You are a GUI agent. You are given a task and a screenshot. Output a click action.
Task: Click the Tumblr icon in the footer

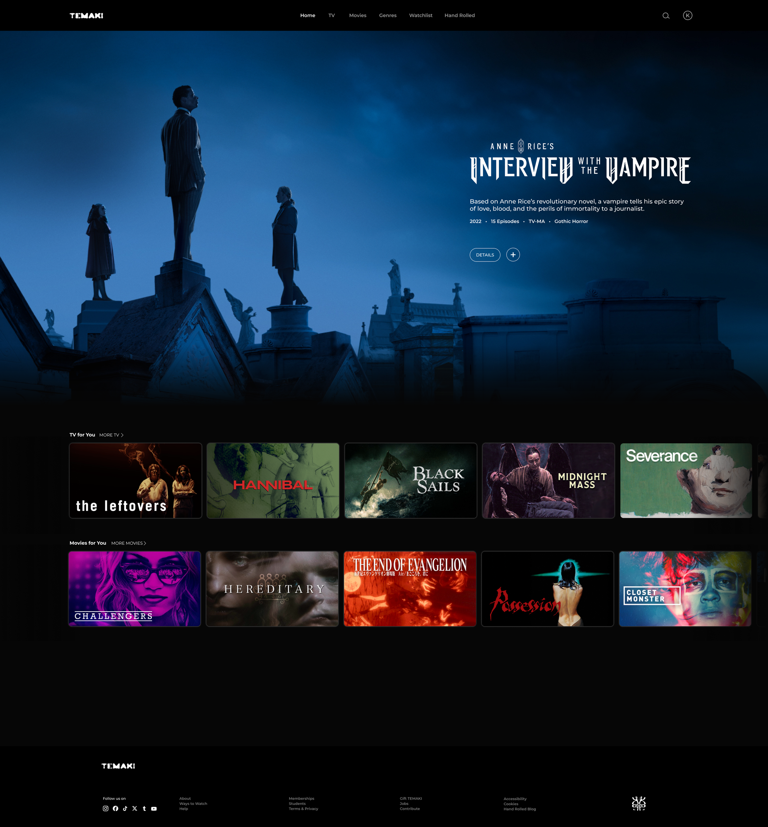[144, 808]
